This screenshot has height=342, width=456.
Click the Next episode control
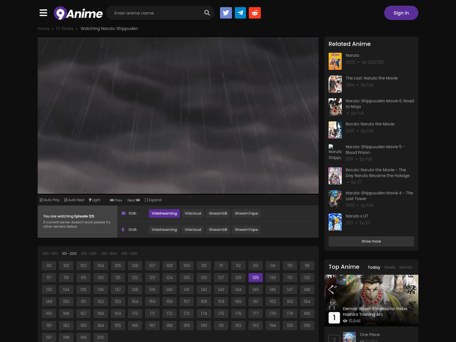click(x=134, y=200)
